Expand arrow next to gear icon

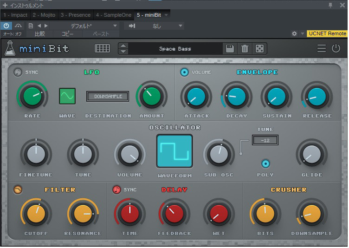[x=303, y=33]
